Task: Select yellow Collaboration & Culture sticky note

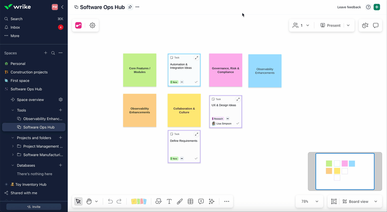Action: 184,110
